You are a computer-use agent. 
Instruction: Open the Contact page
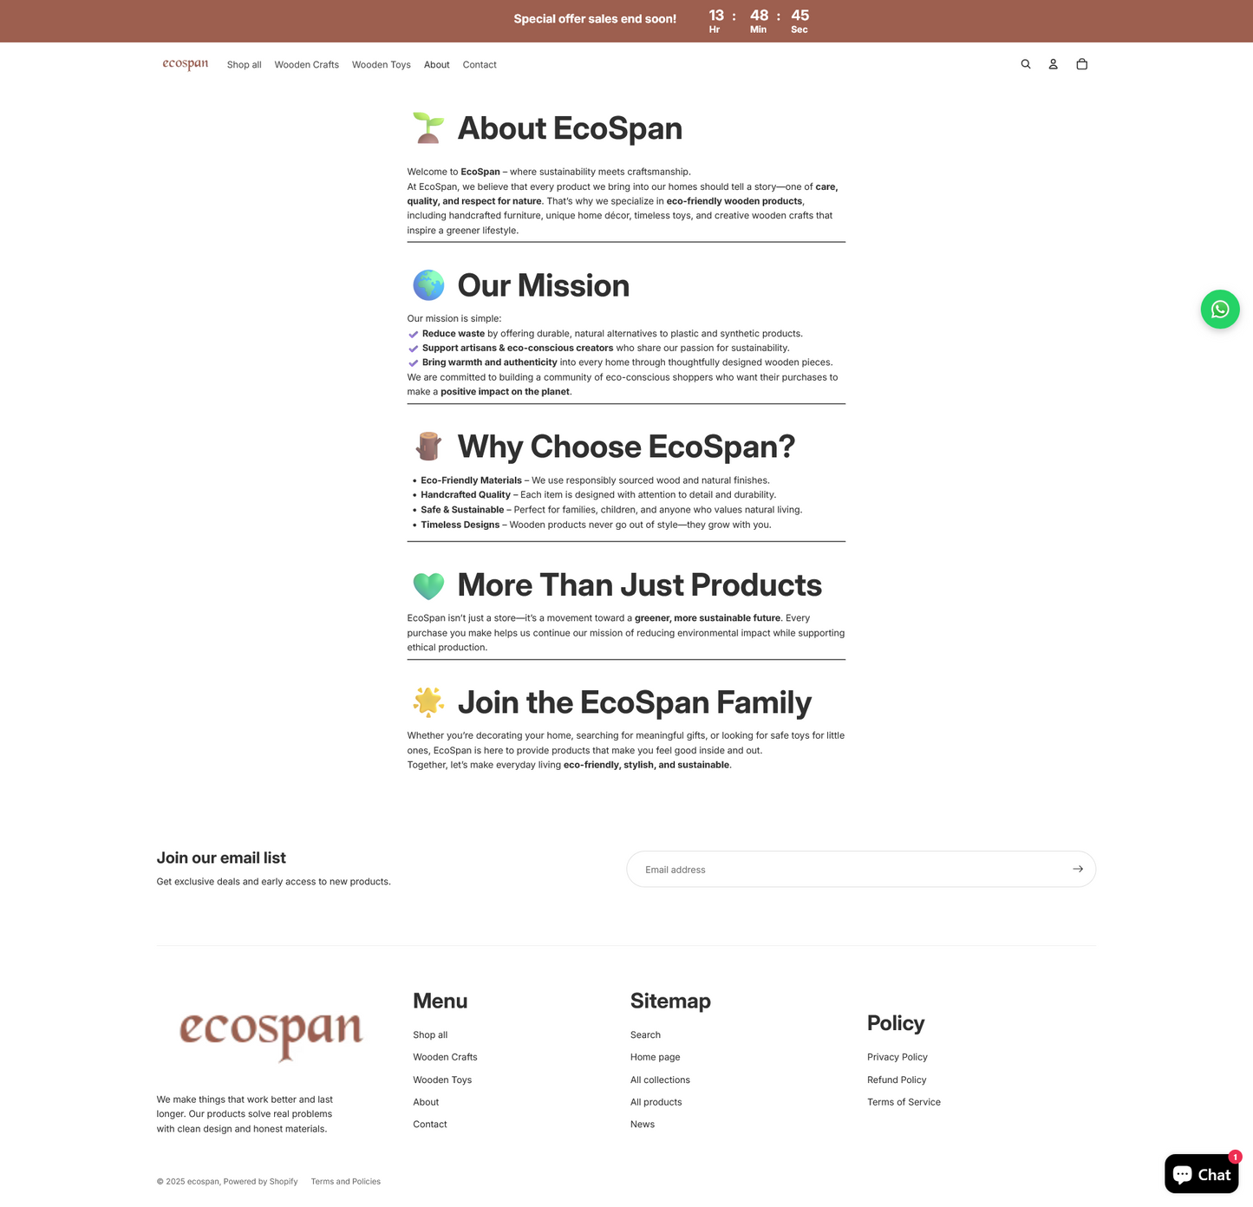point(479,64)
